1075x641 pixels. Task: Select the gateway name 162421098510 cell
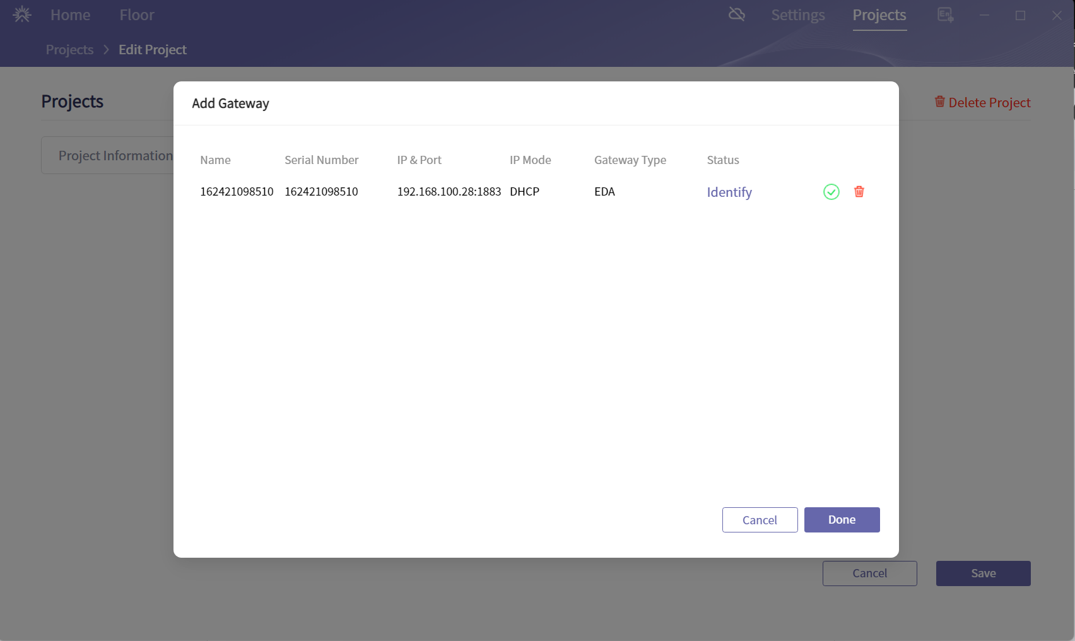pyautogui.click(x=237, y=192)
